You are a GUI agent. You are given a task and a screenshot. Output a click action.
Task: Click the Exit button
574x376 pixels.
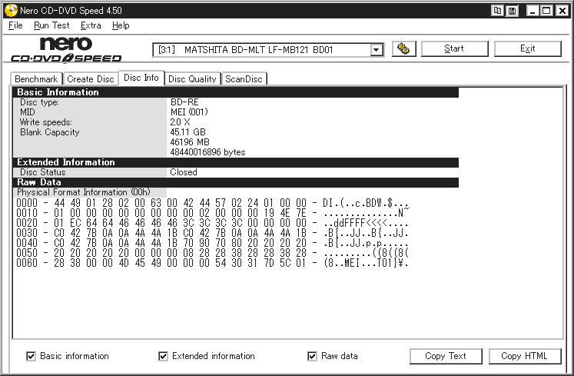pyautogui.click(x=527, y=48)
